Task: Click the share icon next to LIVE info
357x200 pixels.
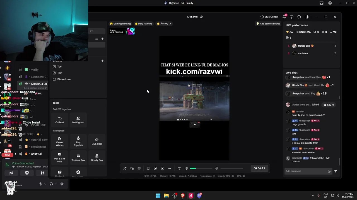Action: tap(201, 17)
